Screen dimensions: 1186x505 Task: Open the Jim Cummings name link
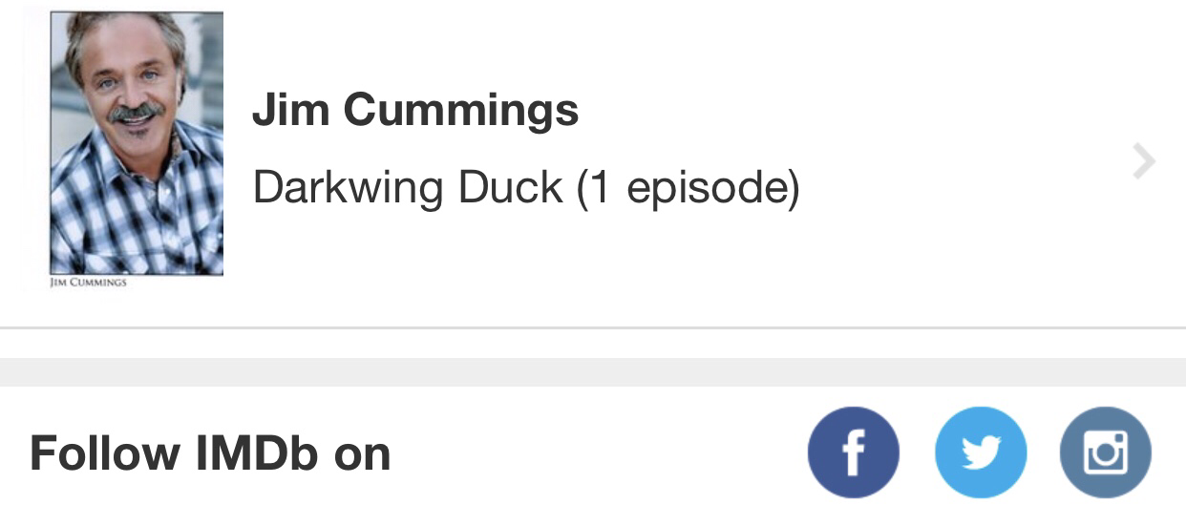pos(415,110)
